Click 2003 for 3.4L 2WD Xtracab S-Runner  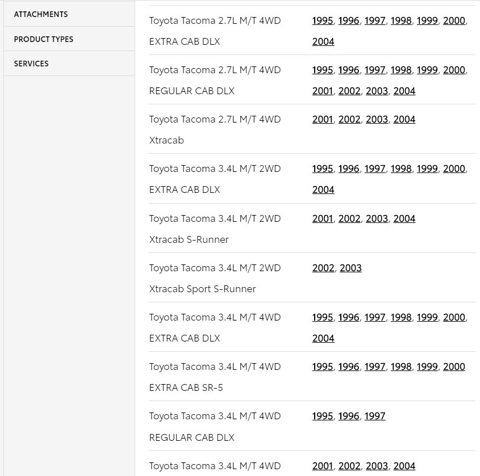tap(377, 218)
